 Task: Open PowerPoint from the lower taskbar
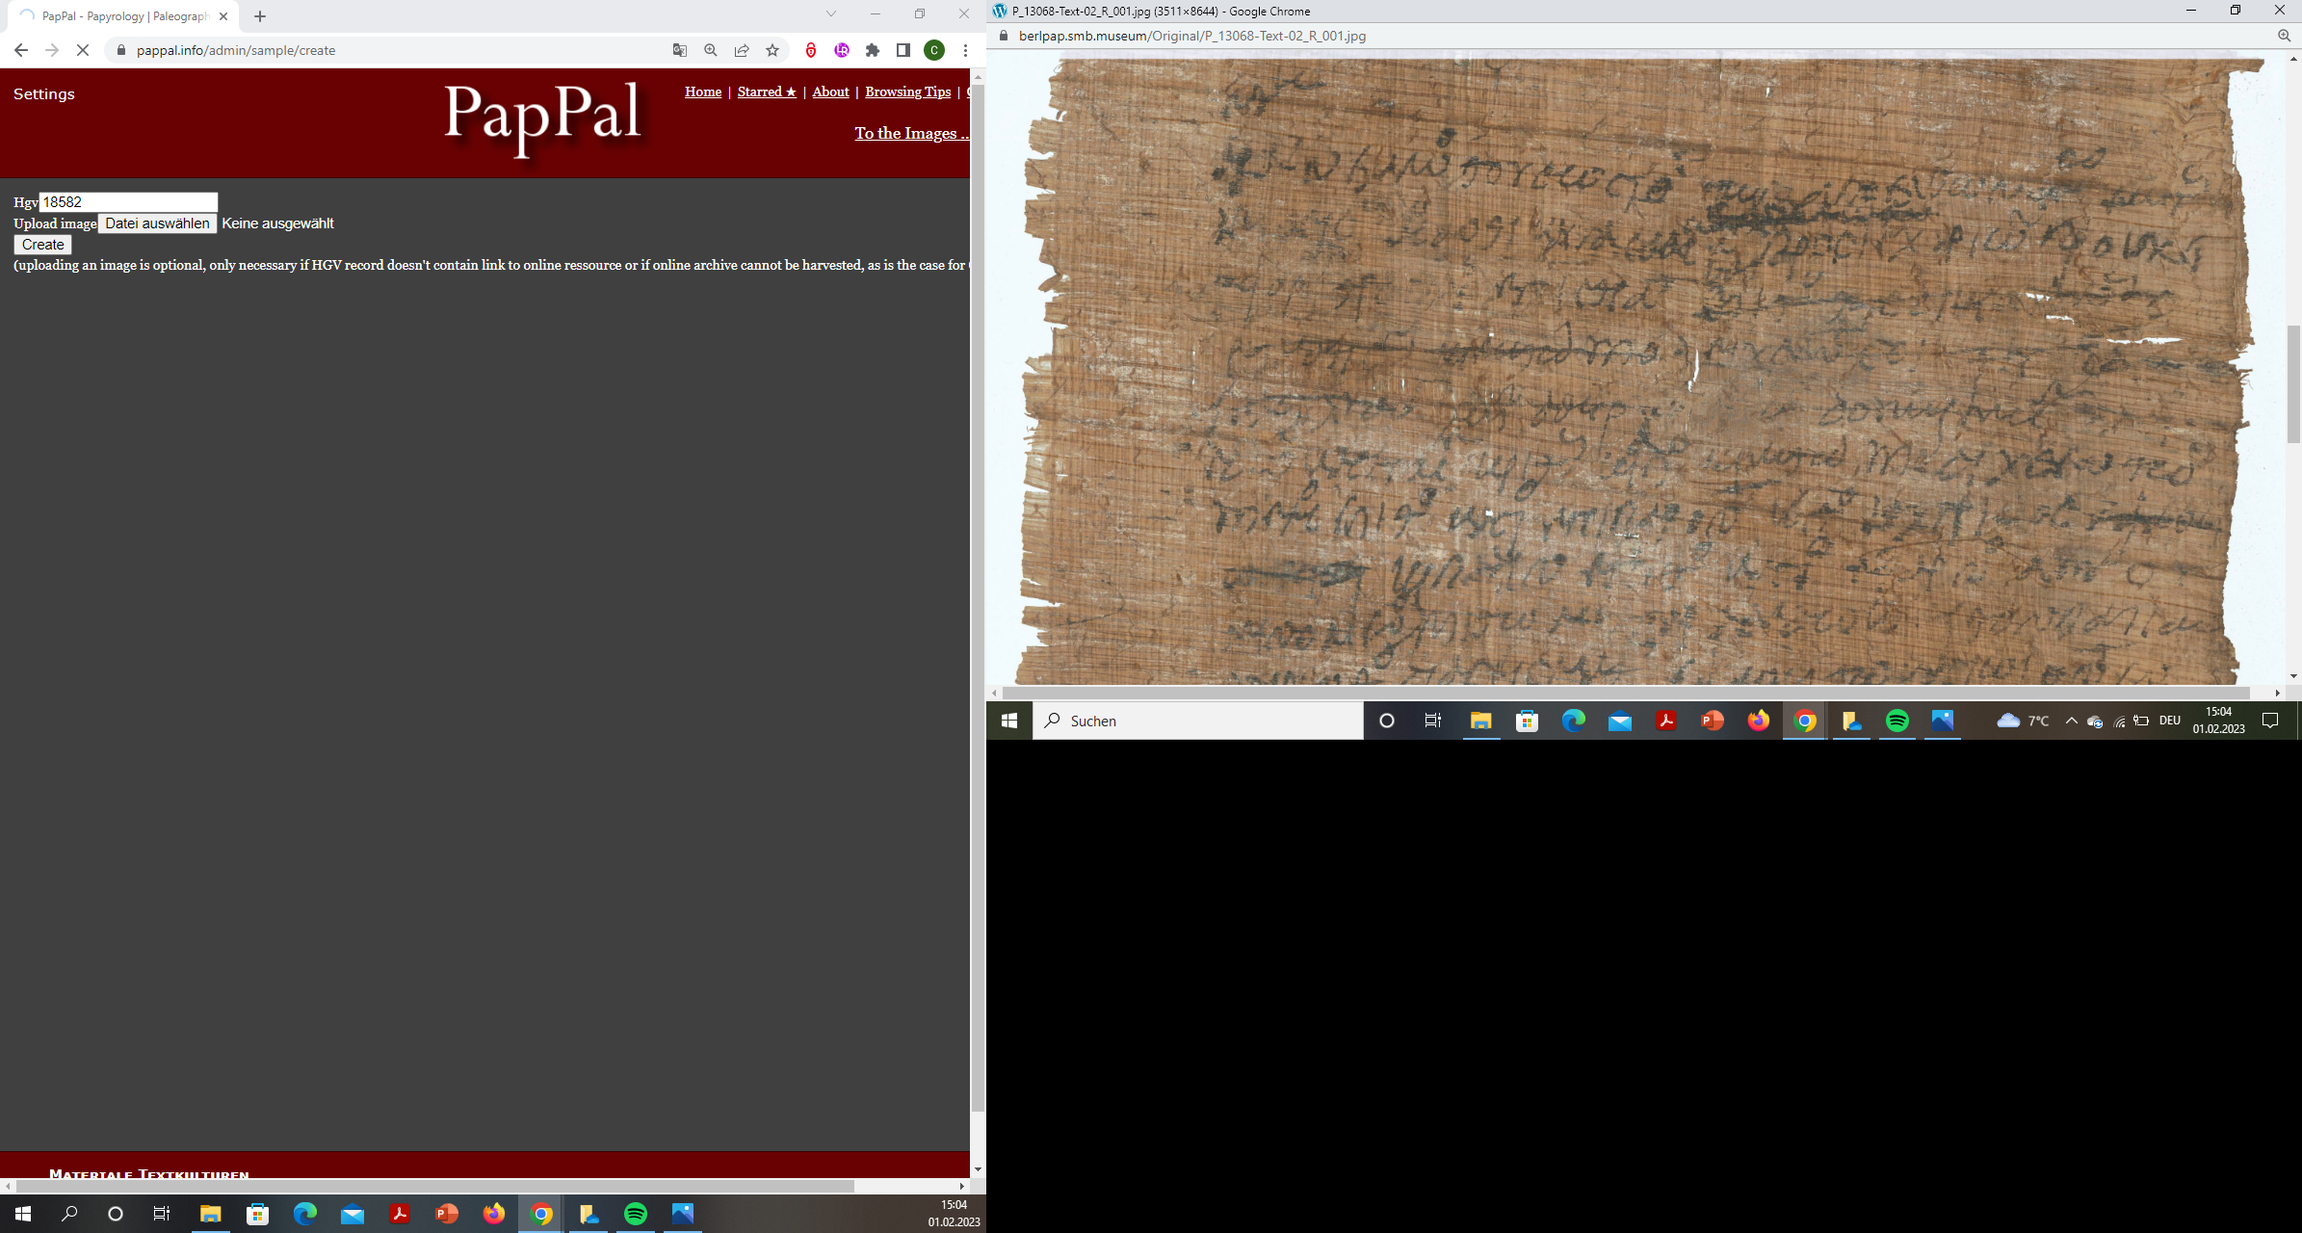pyautogui.click(x=447, y=1214)
